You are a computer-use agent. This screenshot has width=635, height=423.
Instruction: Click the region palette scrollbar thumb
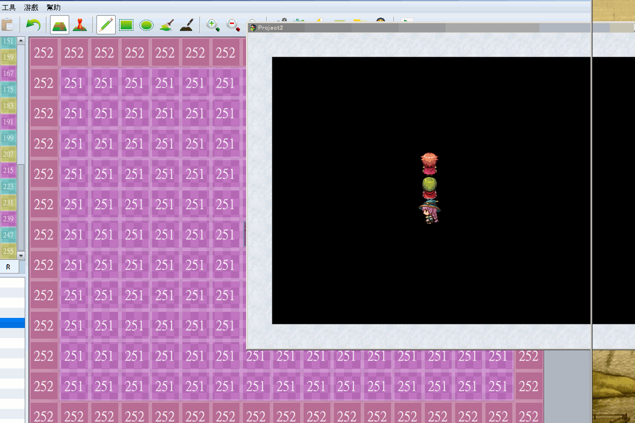pyautogui.click(x=21, y=207)
